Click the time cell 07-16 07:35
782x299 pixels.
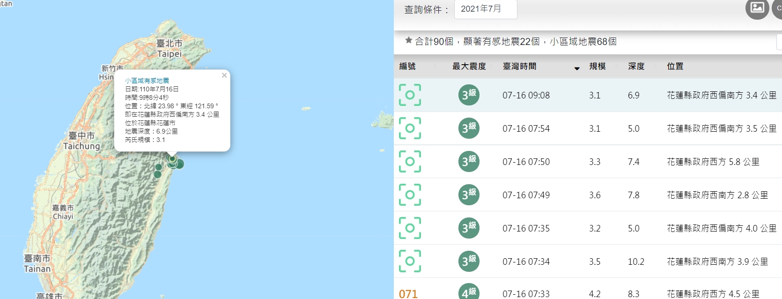pos(526,228)
